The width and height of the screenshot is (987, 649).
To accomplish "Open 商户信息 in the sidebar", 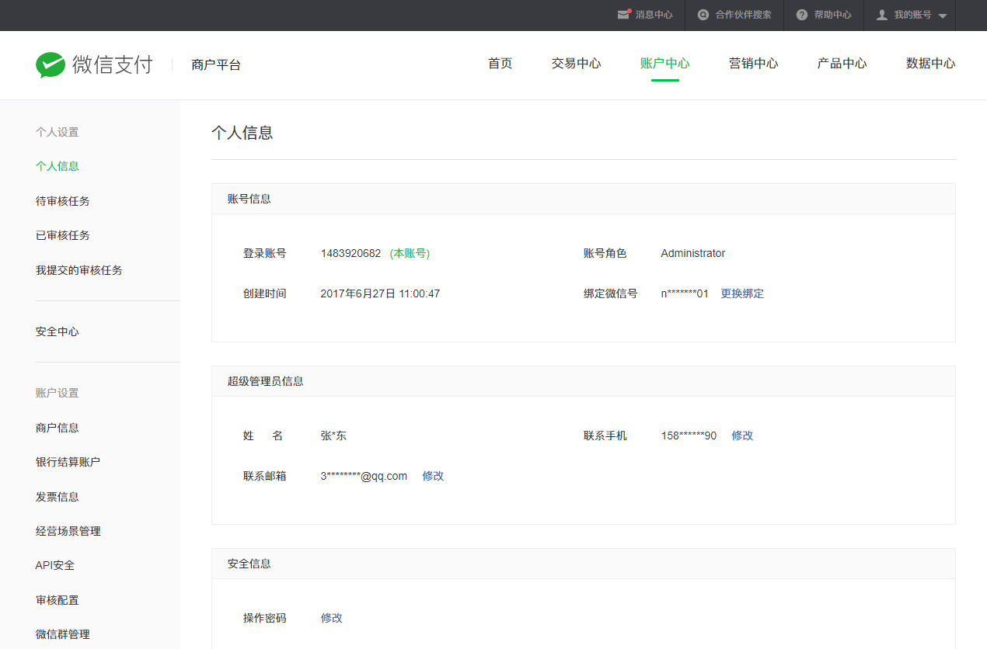I will point(58,428).
